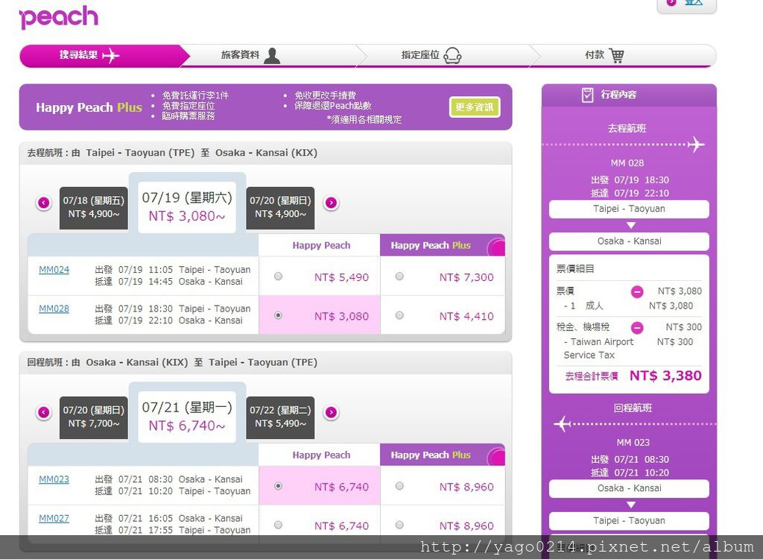Choose return date 07/20 NT$ 7,700

pos(93,418)
